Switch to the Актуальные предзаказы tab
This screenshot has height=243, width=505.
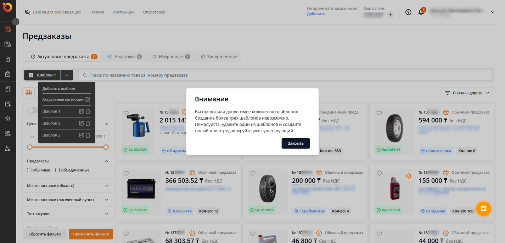pyautogui.click(x=62, y=57)
